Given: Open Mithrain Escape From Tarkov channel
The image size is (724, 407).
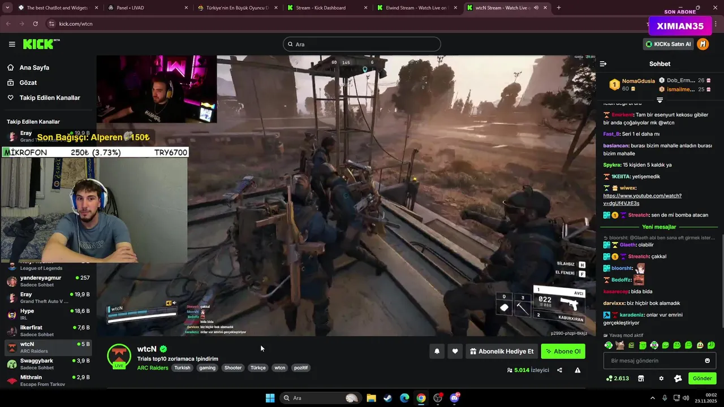Looking at the screenshot, I should click(48, 380).
